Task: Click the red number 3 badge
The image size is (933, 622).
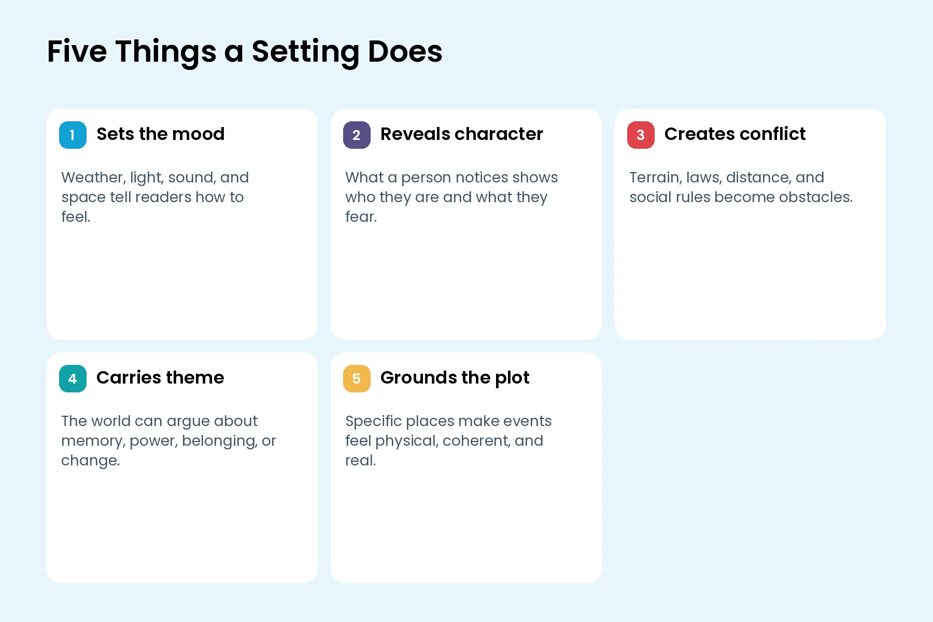Action: pos(641,135)
